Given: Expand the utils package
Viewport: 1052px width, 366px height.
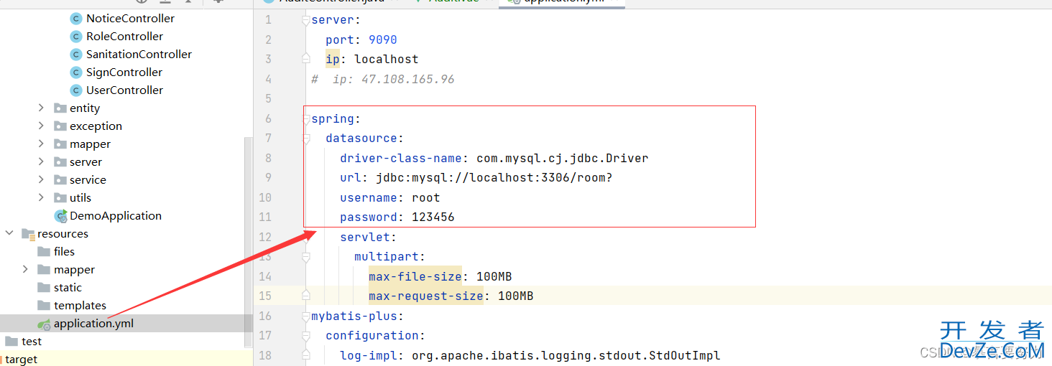Looking at the screenshot, I should pos(41,197).
